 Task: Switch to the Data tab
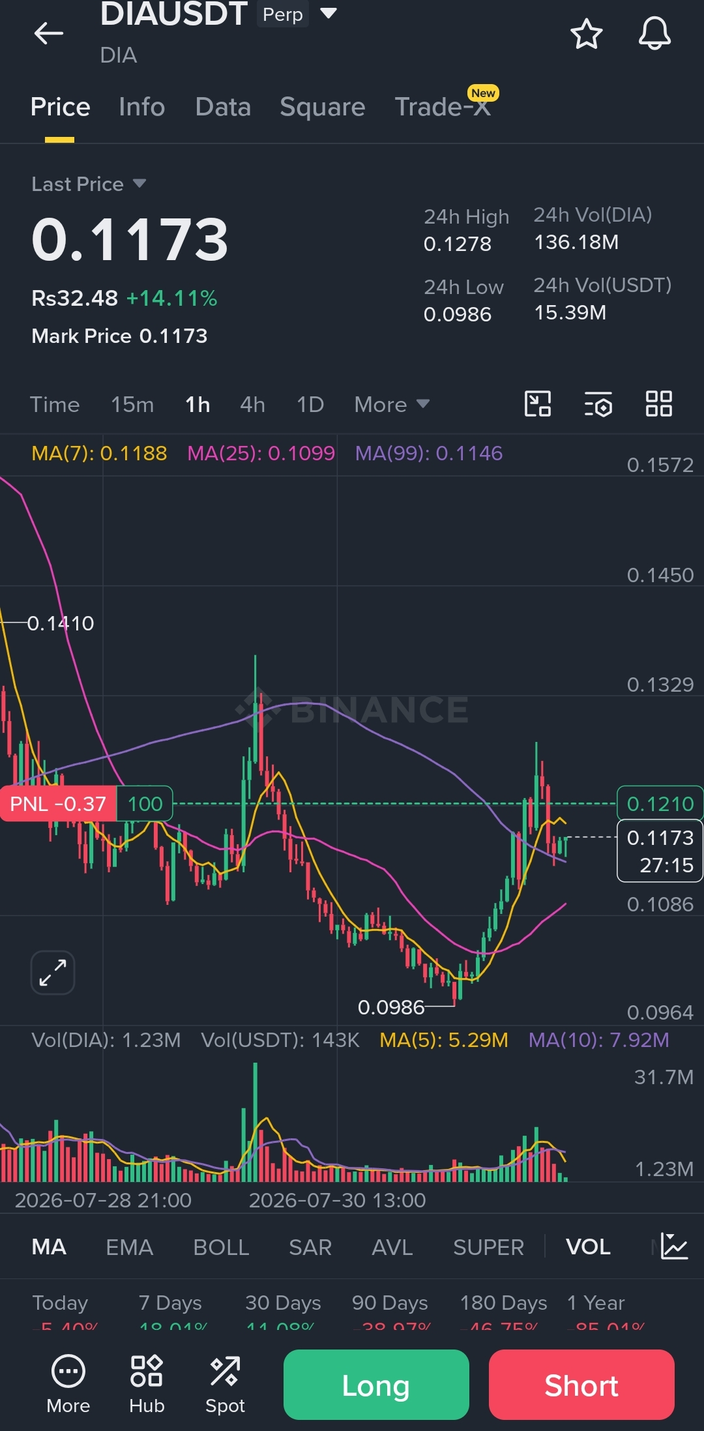click(223, 107)
